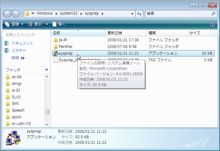
Task: Click the sysprep application icon in list
Action: [x=56, y=53]
